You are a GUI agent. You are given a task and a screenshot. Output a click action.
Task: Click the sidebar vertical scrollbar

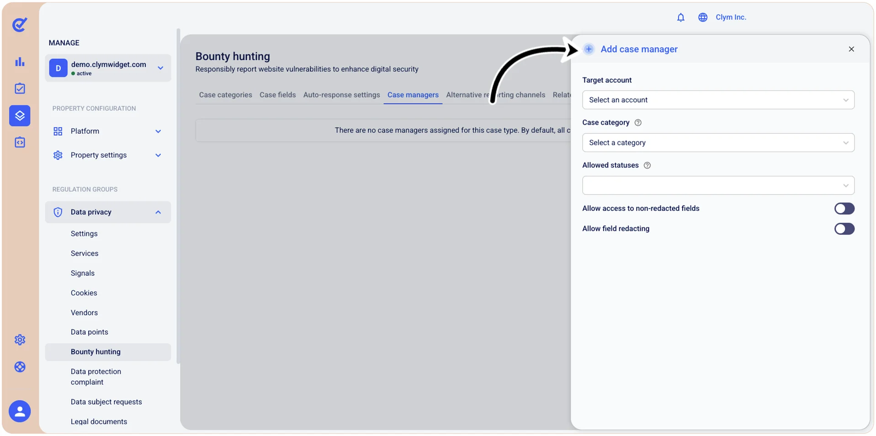(178, 196)
